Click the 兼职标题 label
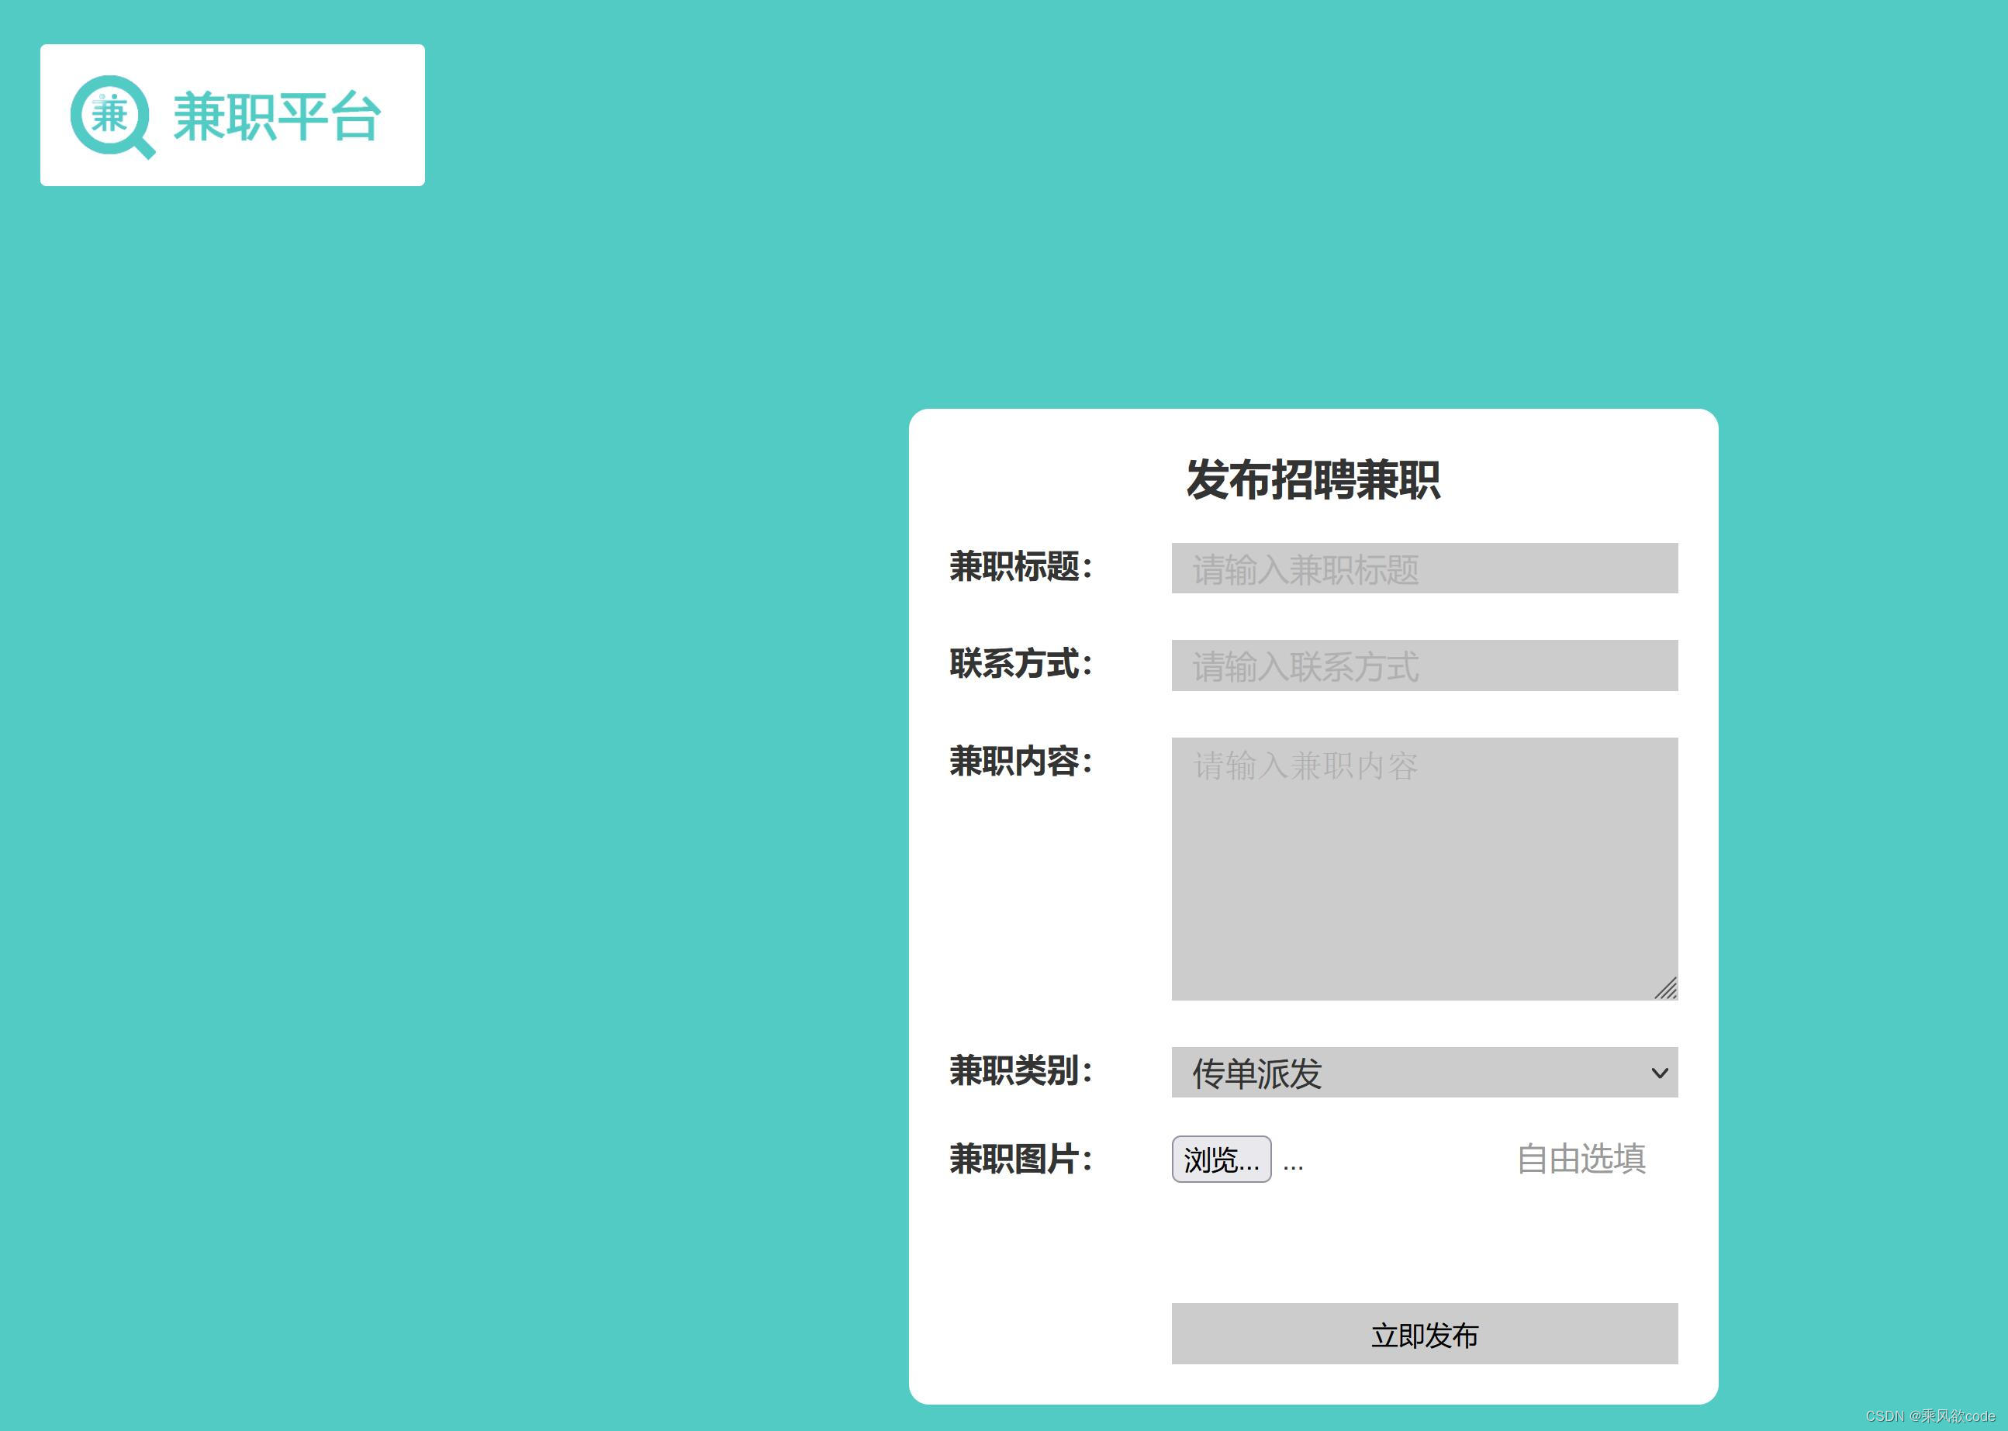2008x1431 pixels. coord(1021,569)
